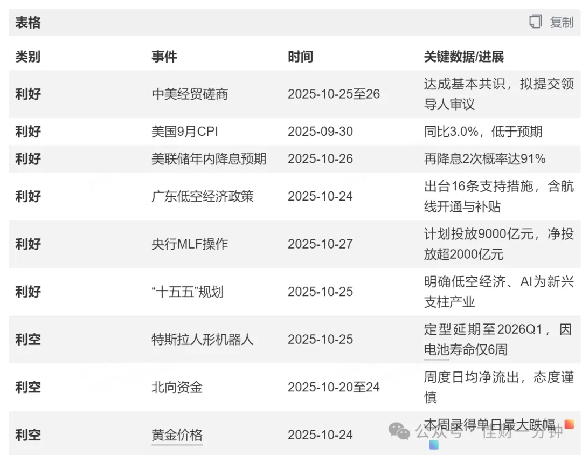The width and height of the screenshot is (582, 455).
Task: Select the 央行MLF操作 cell
Action: (x=190, y=244)
